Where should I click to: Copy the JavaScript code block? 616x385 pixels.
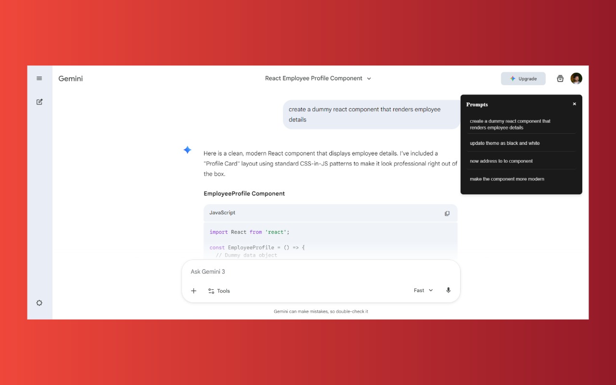[447, 213]
